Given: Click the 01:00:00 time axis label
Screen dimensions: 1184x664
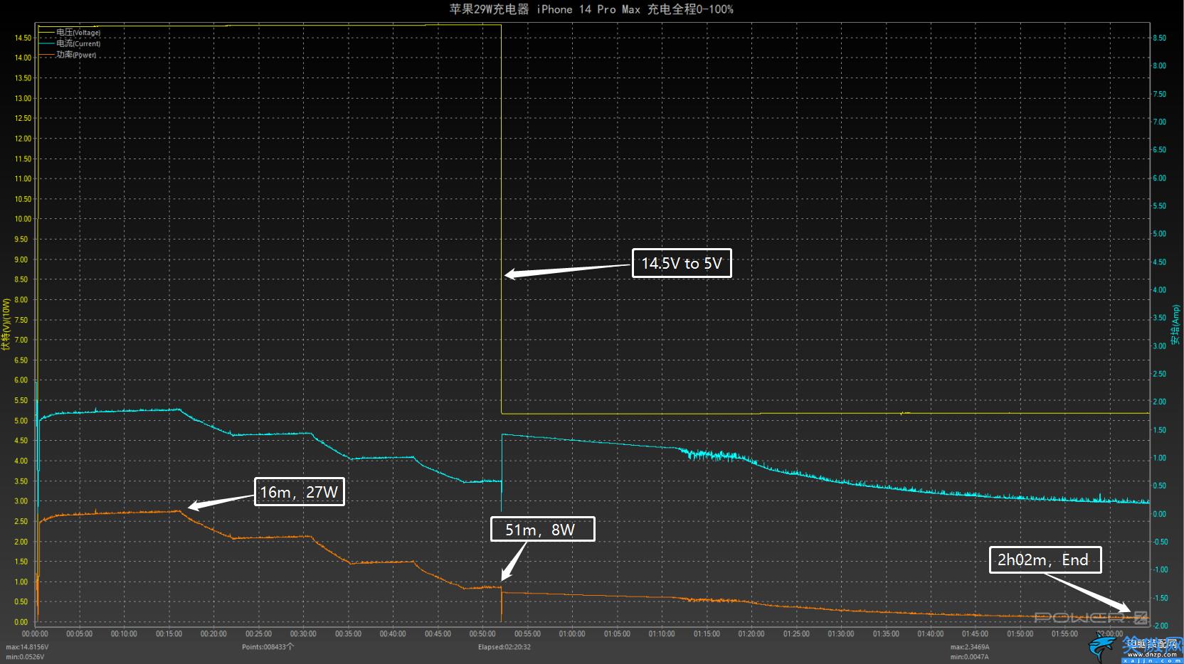Looking at the screenshot, I should (572, 633).
